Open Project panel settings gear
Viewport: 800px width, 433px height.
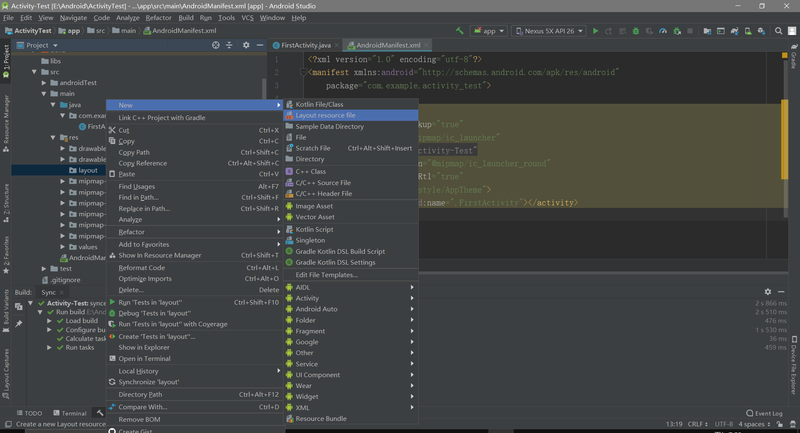[246, 45]
